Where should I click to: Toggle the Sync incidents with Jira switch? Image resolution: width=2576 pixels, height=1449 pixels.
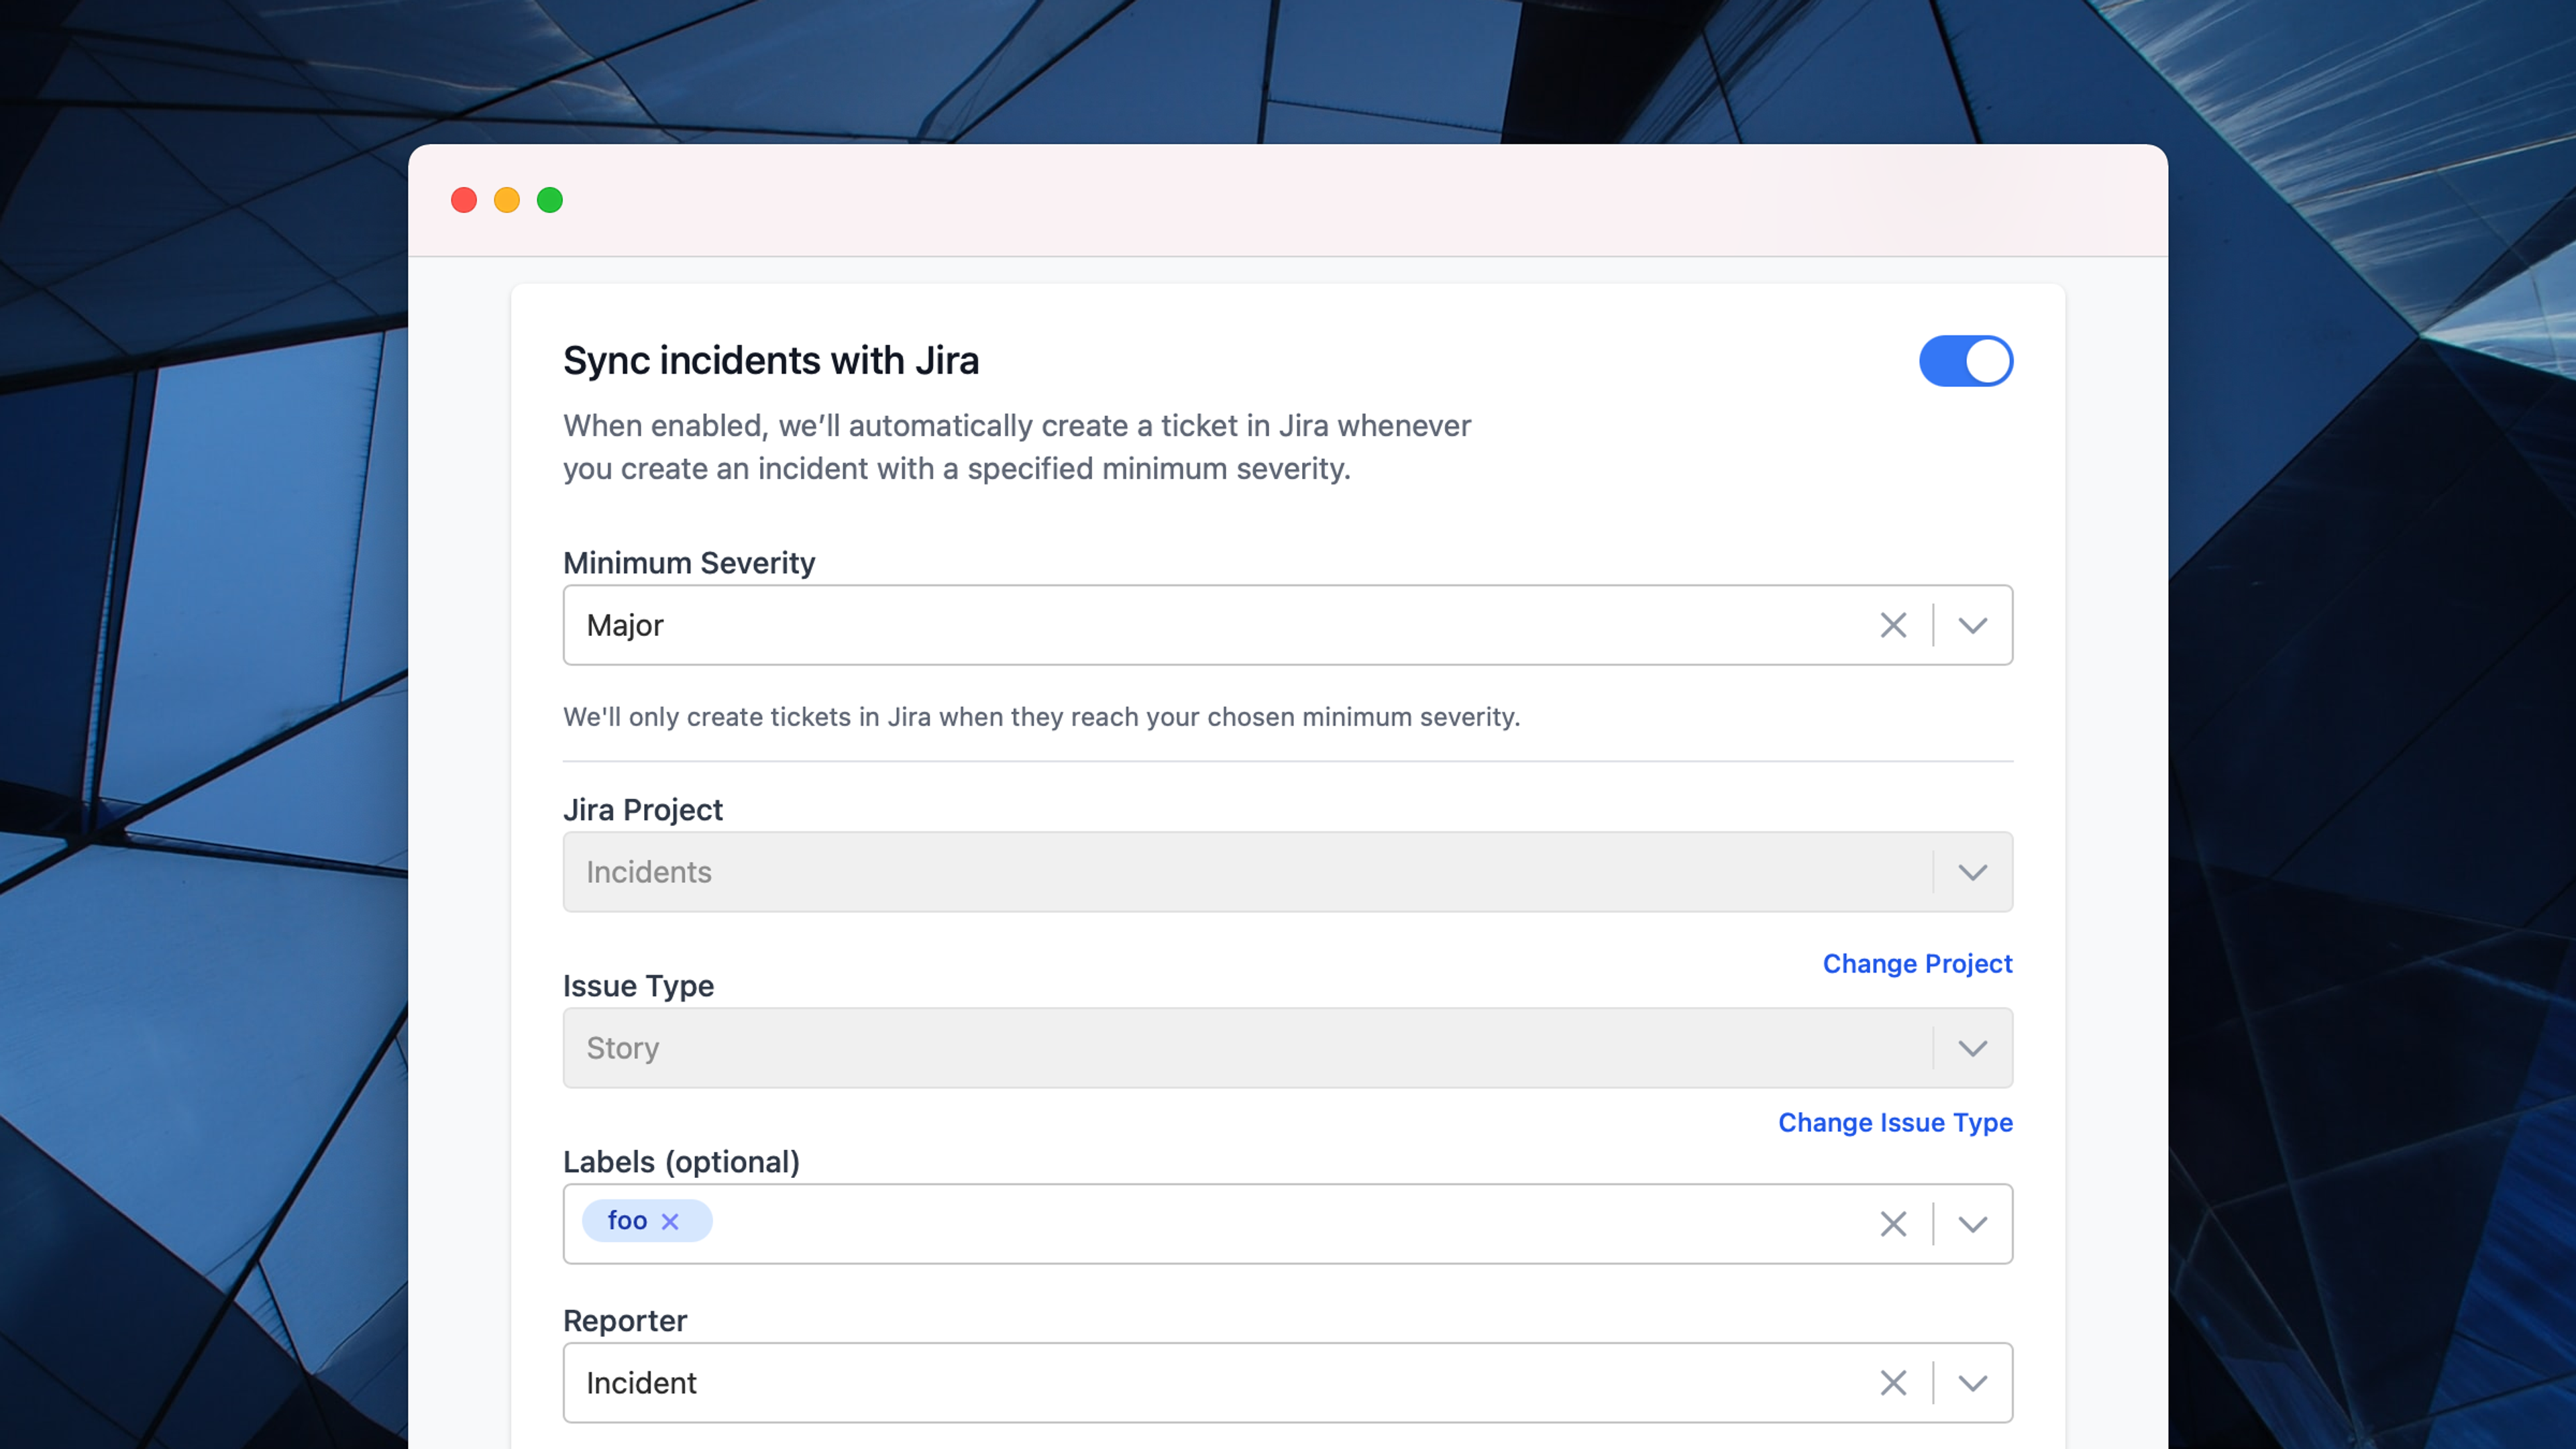[x=1965, y=361]
